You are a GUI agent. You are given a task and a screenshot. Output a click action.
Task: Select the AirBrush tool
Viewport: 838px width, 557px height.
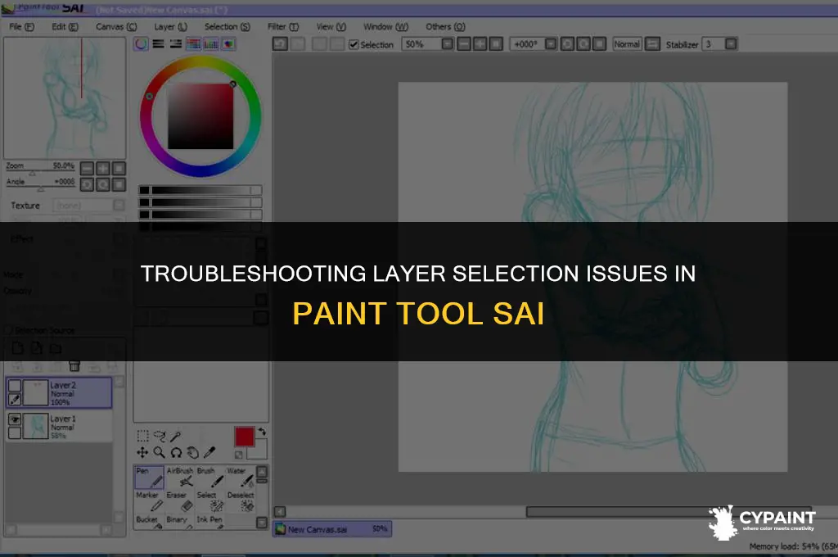[179, 477]
